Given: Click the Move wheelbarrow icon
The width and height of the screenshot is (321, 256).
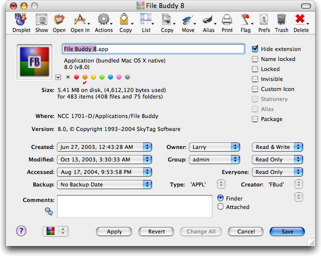Looking at the screenshot, I should (187, 20).
